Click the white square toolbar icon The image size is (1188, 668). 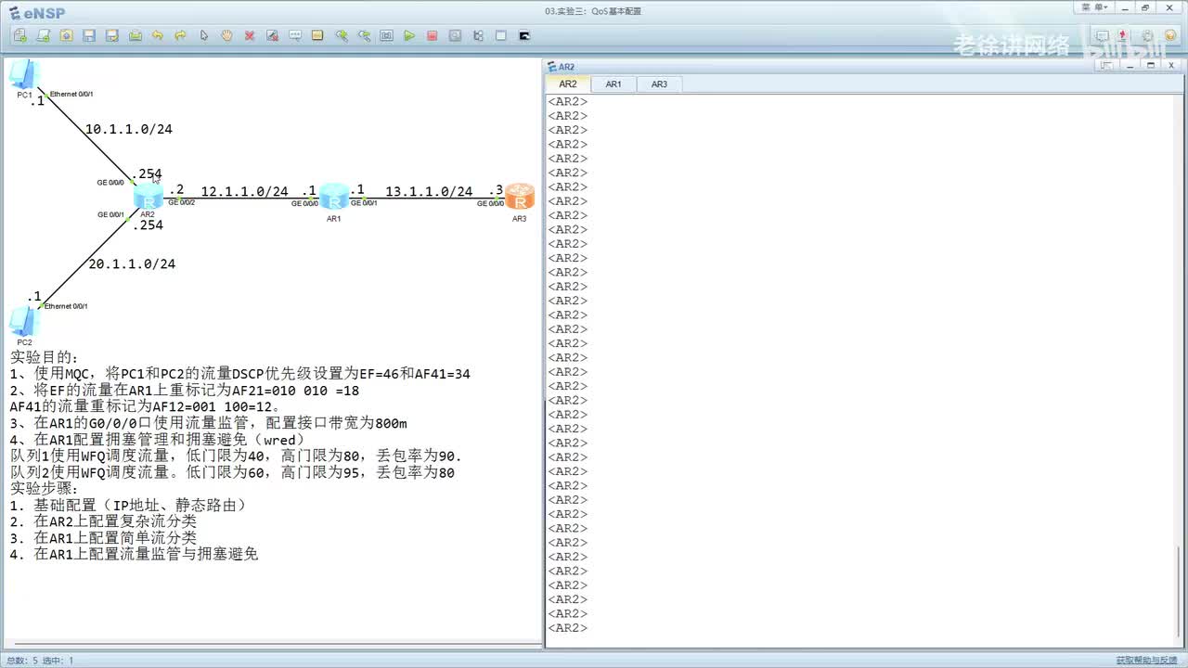(x=501, y=36)
